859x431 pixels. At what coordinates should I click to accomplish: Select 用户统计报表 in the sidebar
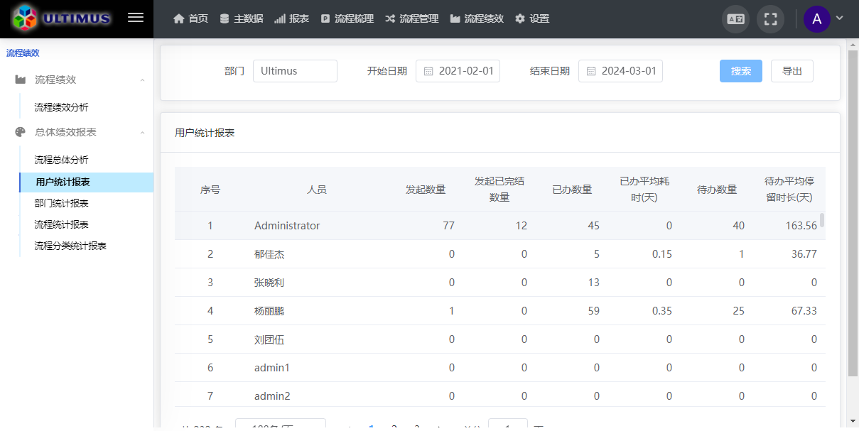(x=86, y=182)
